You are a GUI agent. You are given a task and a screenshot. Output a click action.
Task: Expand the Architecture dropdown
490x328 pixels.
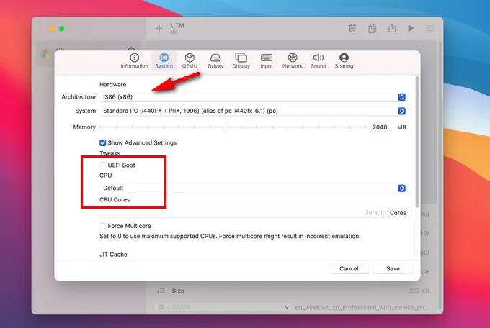pos(253,97)
